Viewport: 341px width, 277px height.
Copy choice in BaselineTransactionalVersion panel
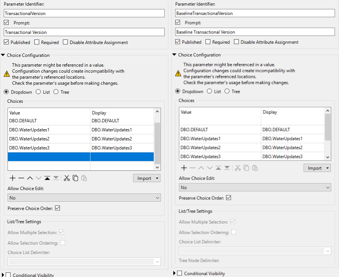pos(246,168)
